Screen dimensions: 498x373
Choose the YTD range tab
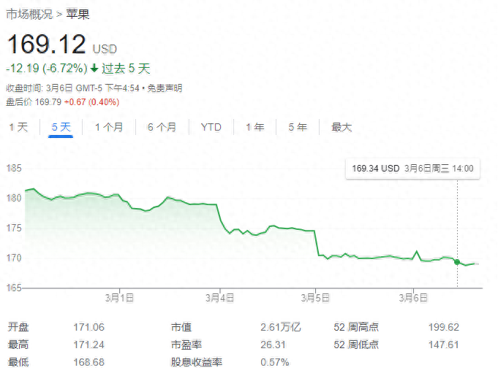[211, 127]
